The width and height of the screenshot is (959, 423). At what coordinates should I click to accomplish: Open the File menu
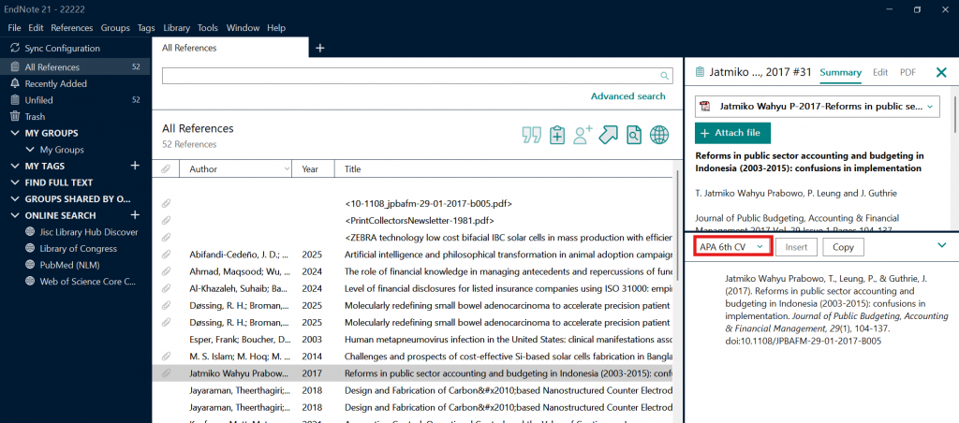pyautogui.click(x=15, y=28)
